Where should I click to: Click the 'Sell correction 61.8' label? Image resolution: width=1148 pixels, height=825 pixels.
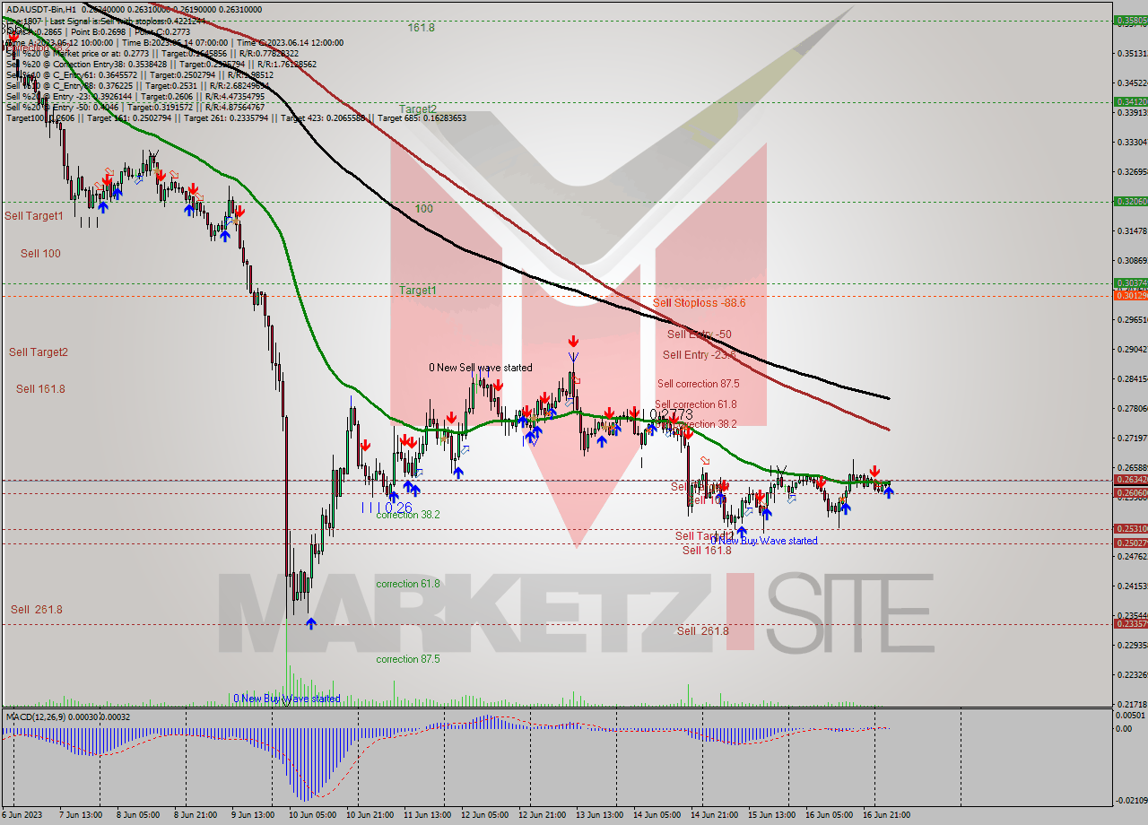pos(695,404)
